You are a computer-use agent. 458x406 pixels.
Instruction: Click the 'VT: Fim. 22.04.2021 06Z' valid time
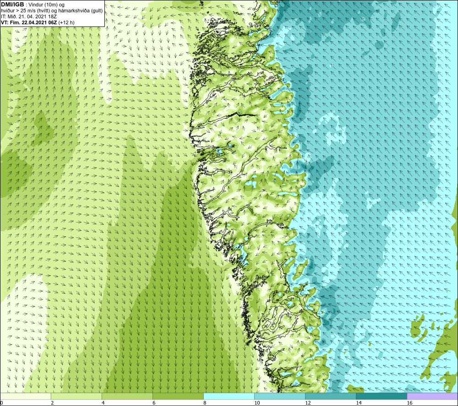(29, 22)
